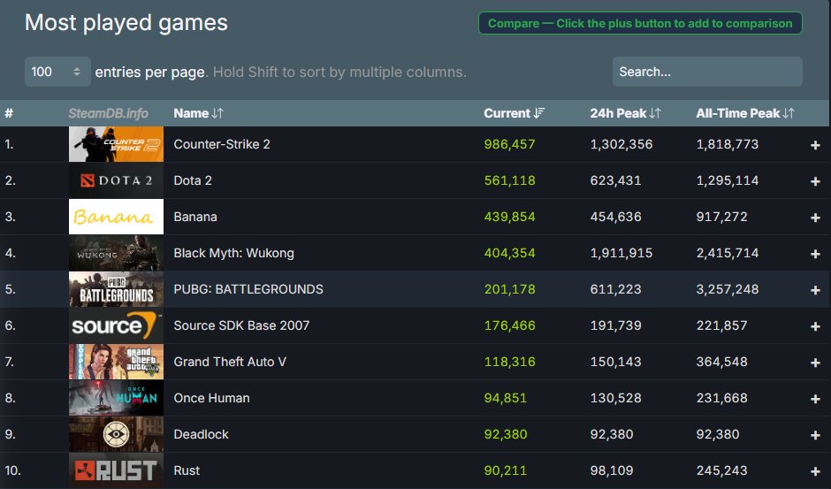Viewport: 831px width, 489px height.
Task: Click the plus icon in Once Human row
Action: coord(815,399)
